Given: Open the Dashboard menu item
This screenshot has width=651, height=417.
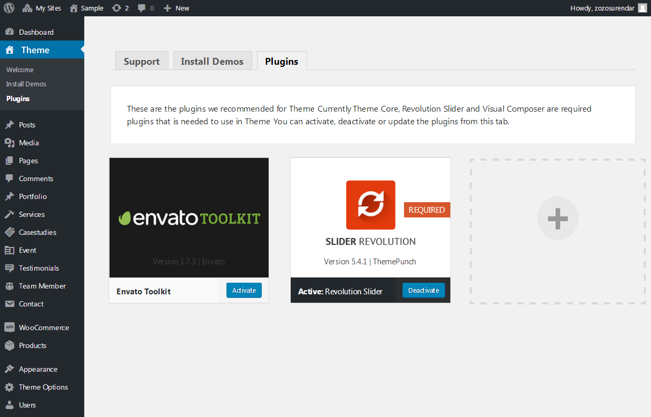Looking at the screenshot, I should (36, 32).
